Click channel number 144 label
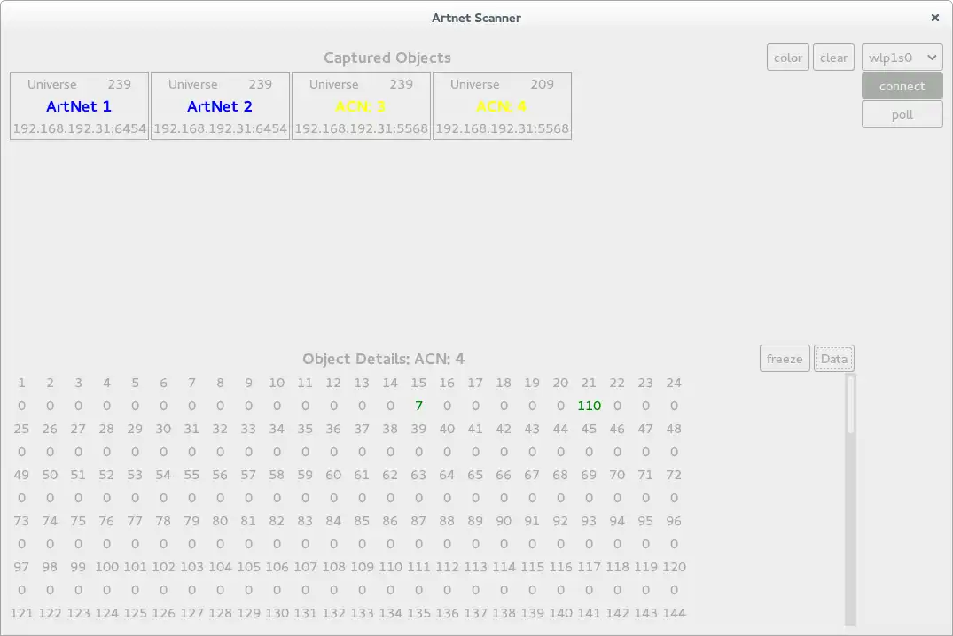This screenshot has height=636, width=953. (674, 613)
